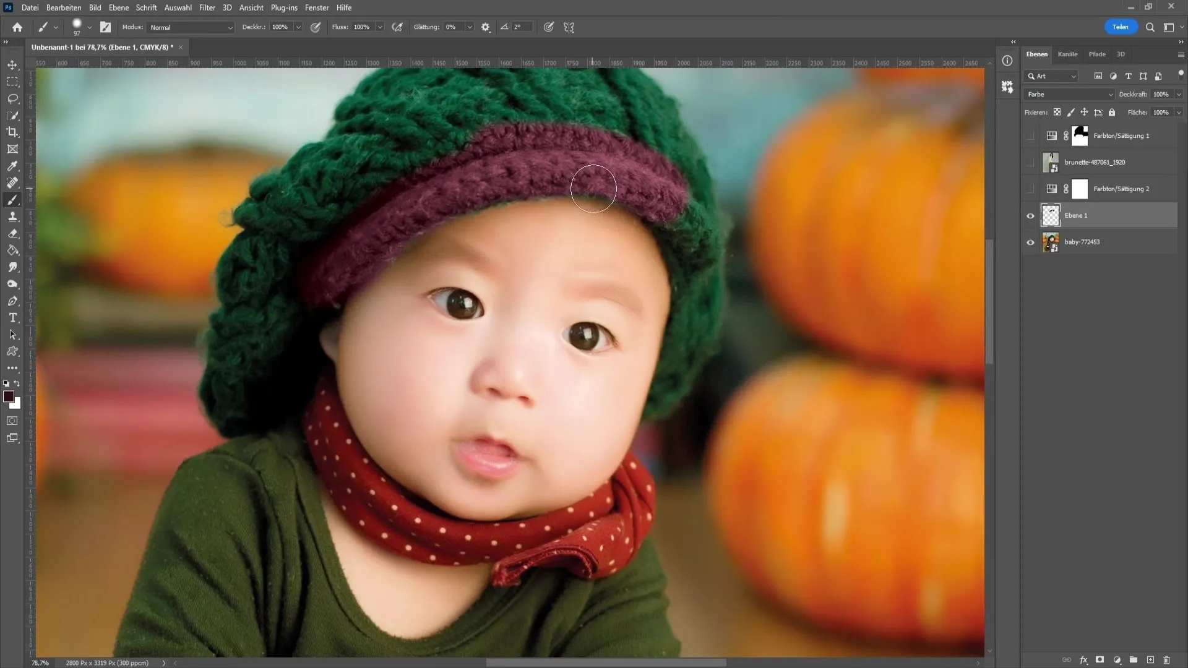This screenshot has height=668, width=1188.
Task: Select the Clone Stamp tool
Action: pyautogui.click(x=12, y=217)
